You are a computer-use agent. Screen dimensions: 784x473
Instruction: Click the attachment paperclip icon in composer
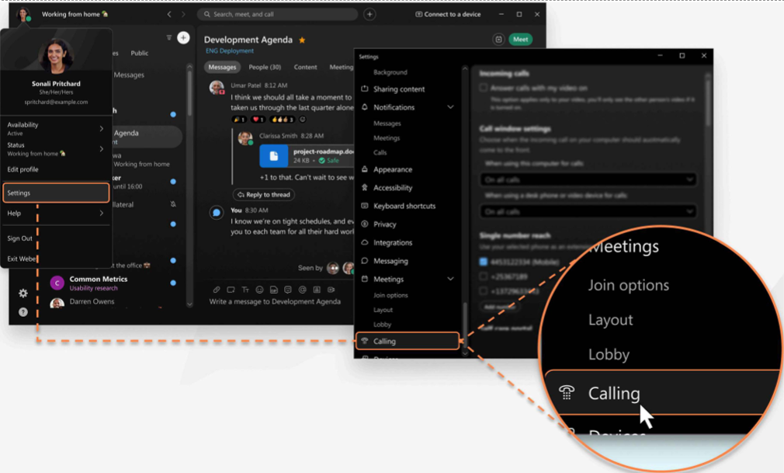coord(217,290)
